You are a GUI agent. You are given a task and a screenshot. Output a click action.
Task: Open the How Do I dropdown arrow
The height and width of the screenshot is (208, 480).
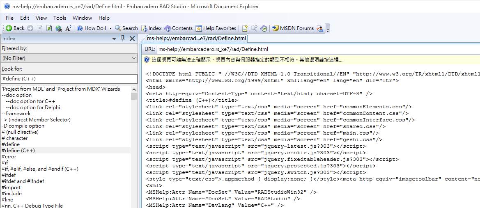pyautogui.click(x=110, y=28)
